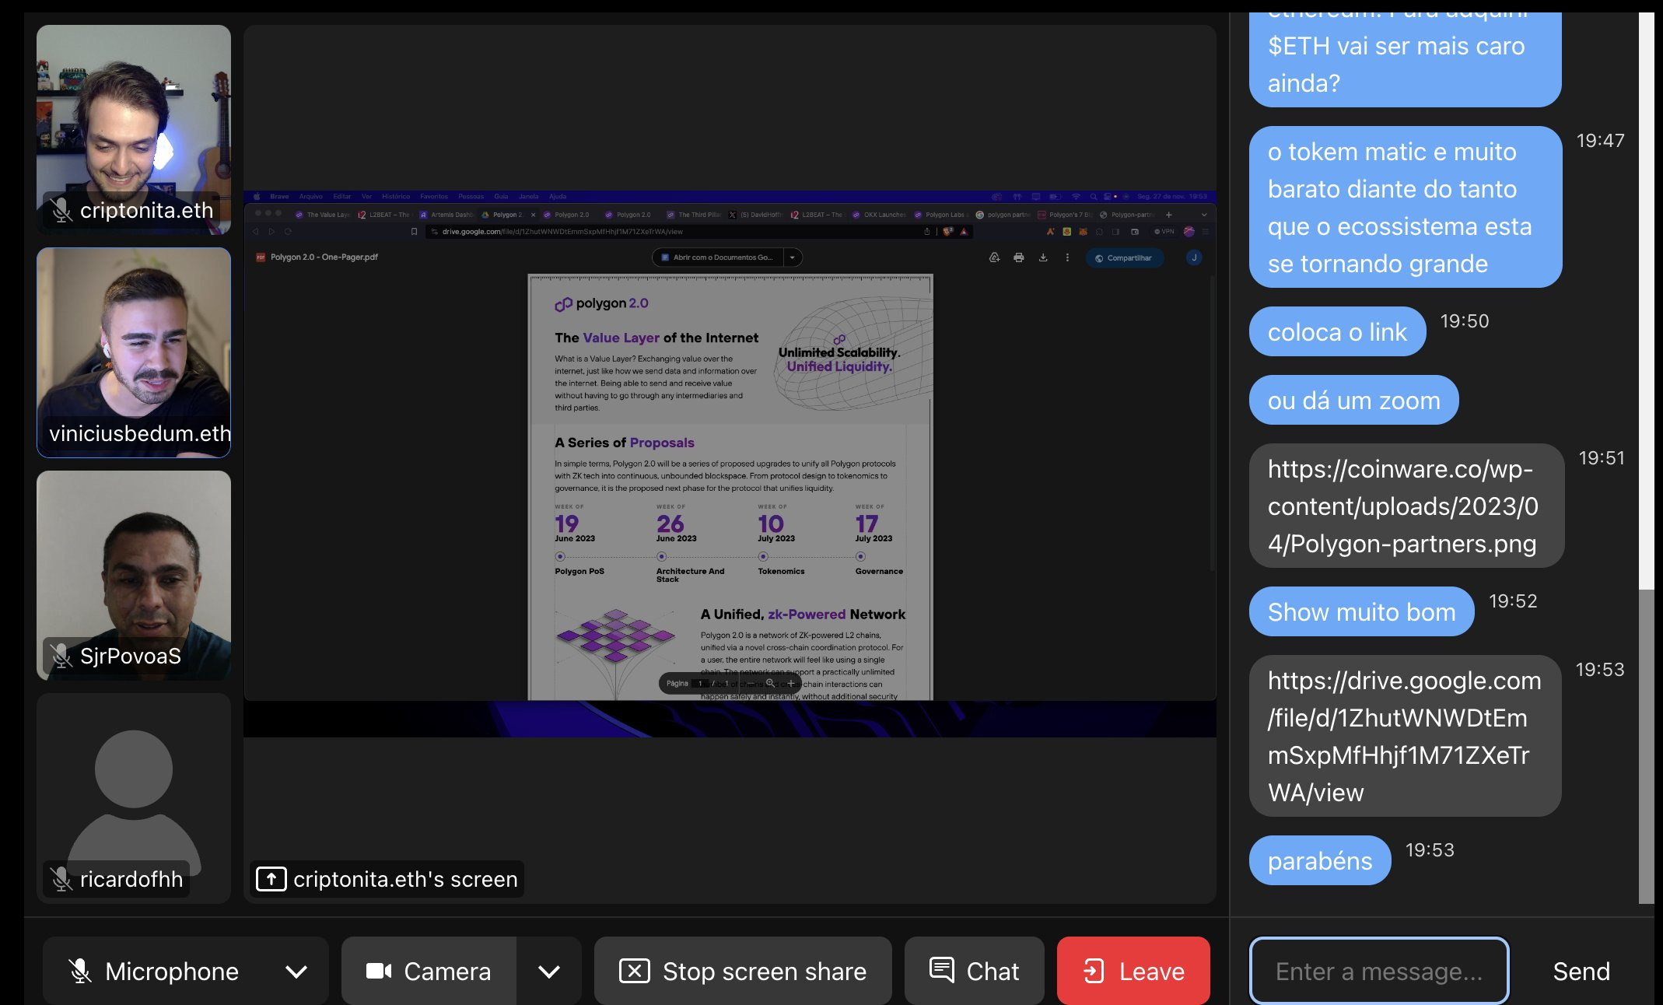This screenshot has width=1663, height=1005.
Task: Open the Janela menu in shared screen
Action: point(528,196)
